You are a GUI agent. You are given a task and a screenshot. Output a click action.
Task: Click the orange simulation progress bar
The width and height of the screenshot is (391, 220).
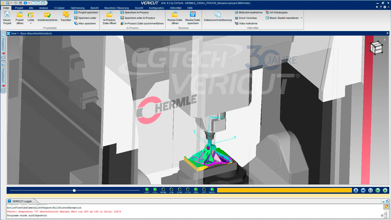point(284,190)
